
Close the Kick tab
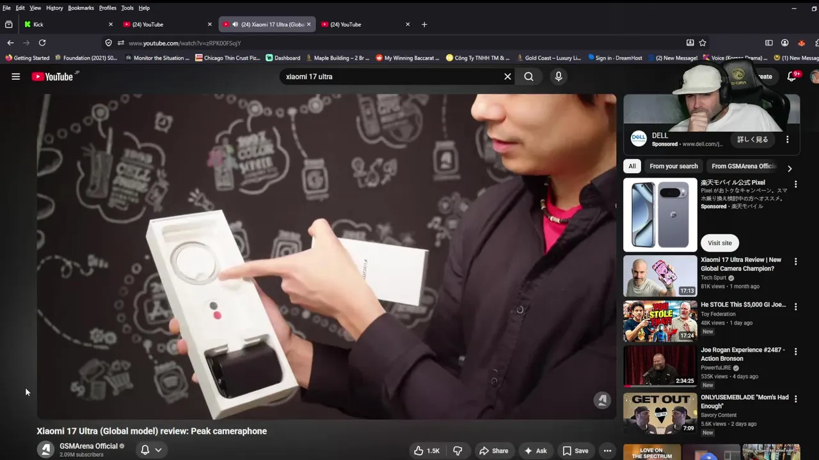coord(111,24)
